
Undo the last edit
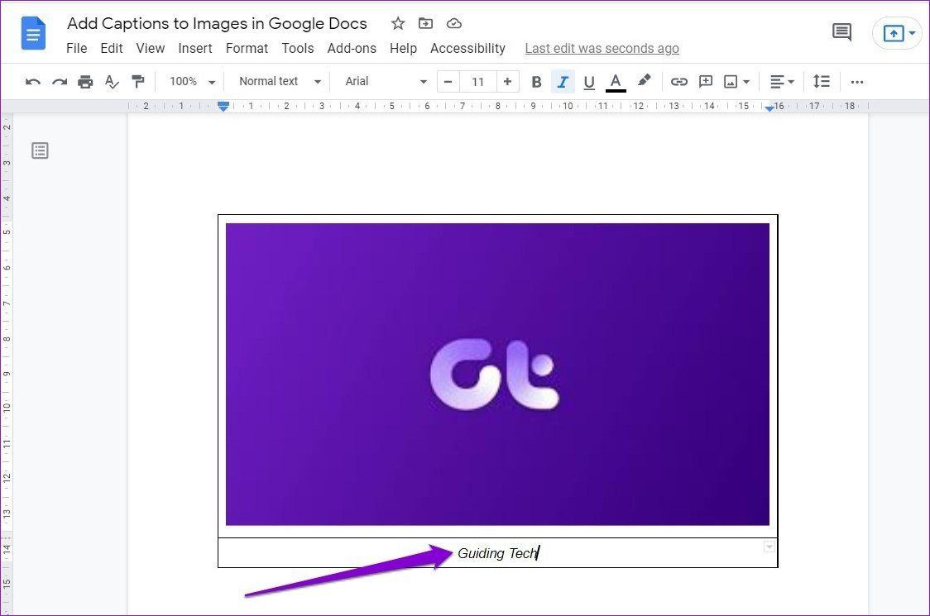[x=32, y=81]
